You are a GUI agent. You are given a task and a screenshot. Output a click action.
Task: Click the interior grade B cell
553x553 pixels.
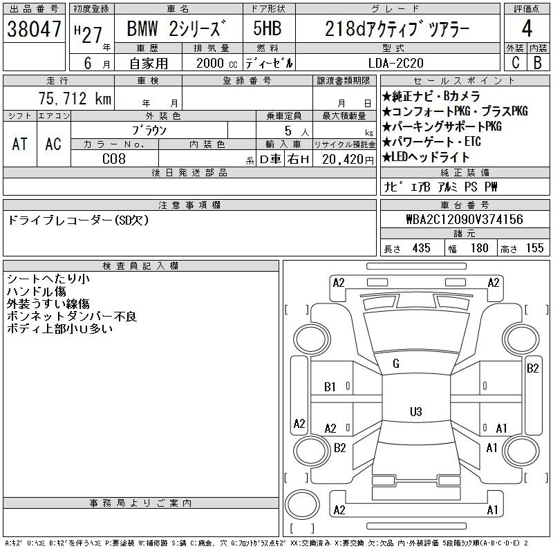tap(538, 62)
